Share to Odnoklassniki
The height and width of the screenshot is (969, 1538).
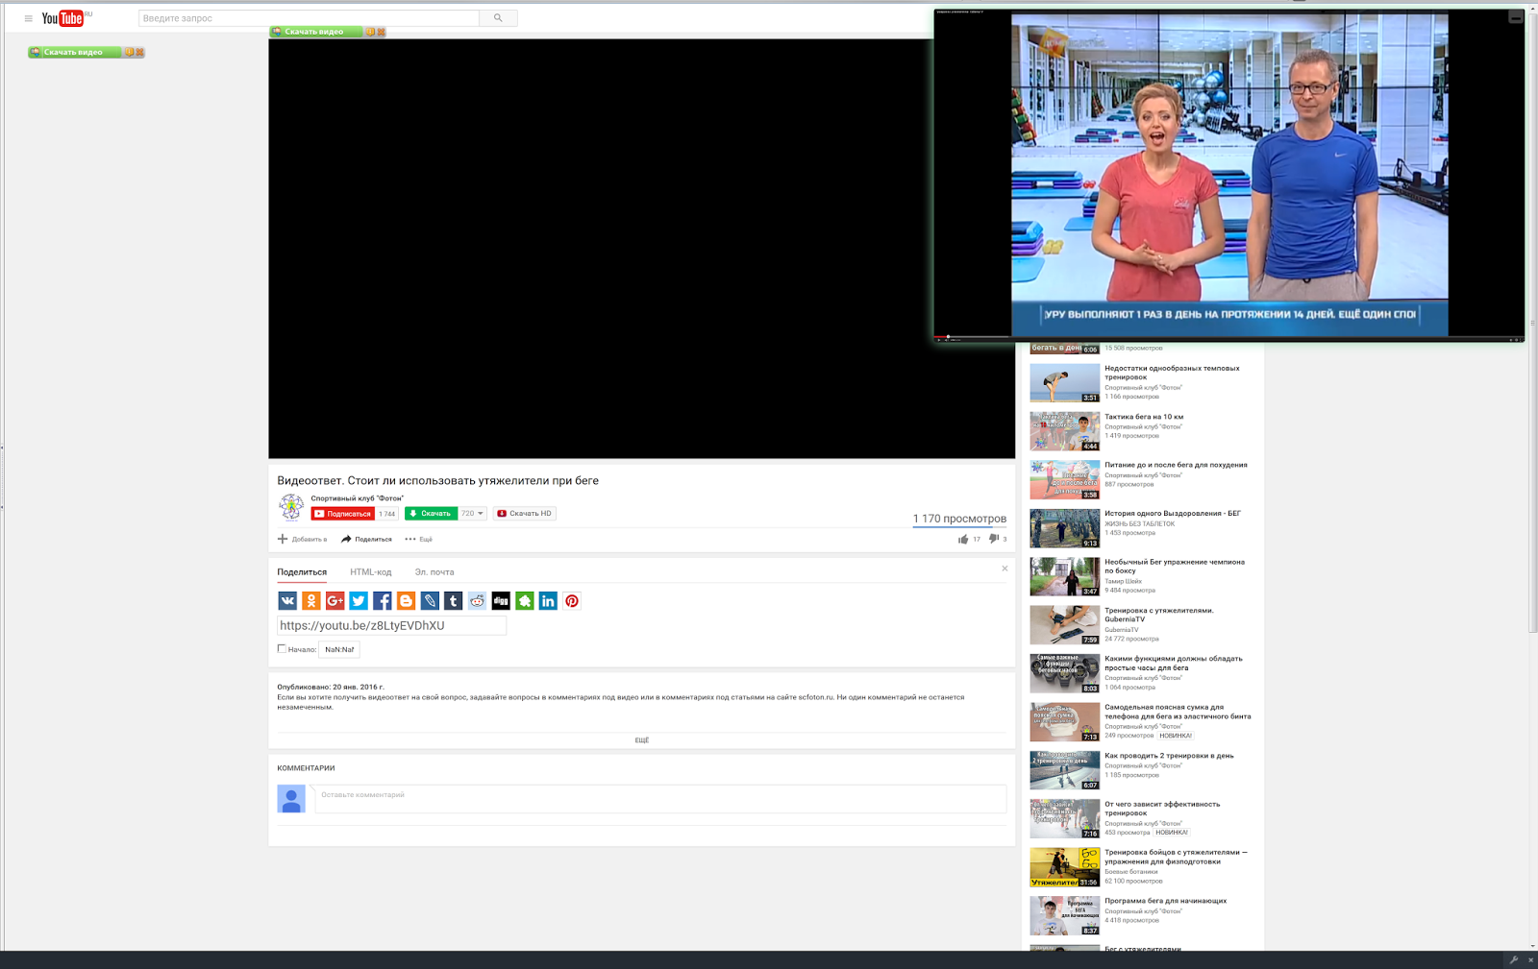(311, 601)
